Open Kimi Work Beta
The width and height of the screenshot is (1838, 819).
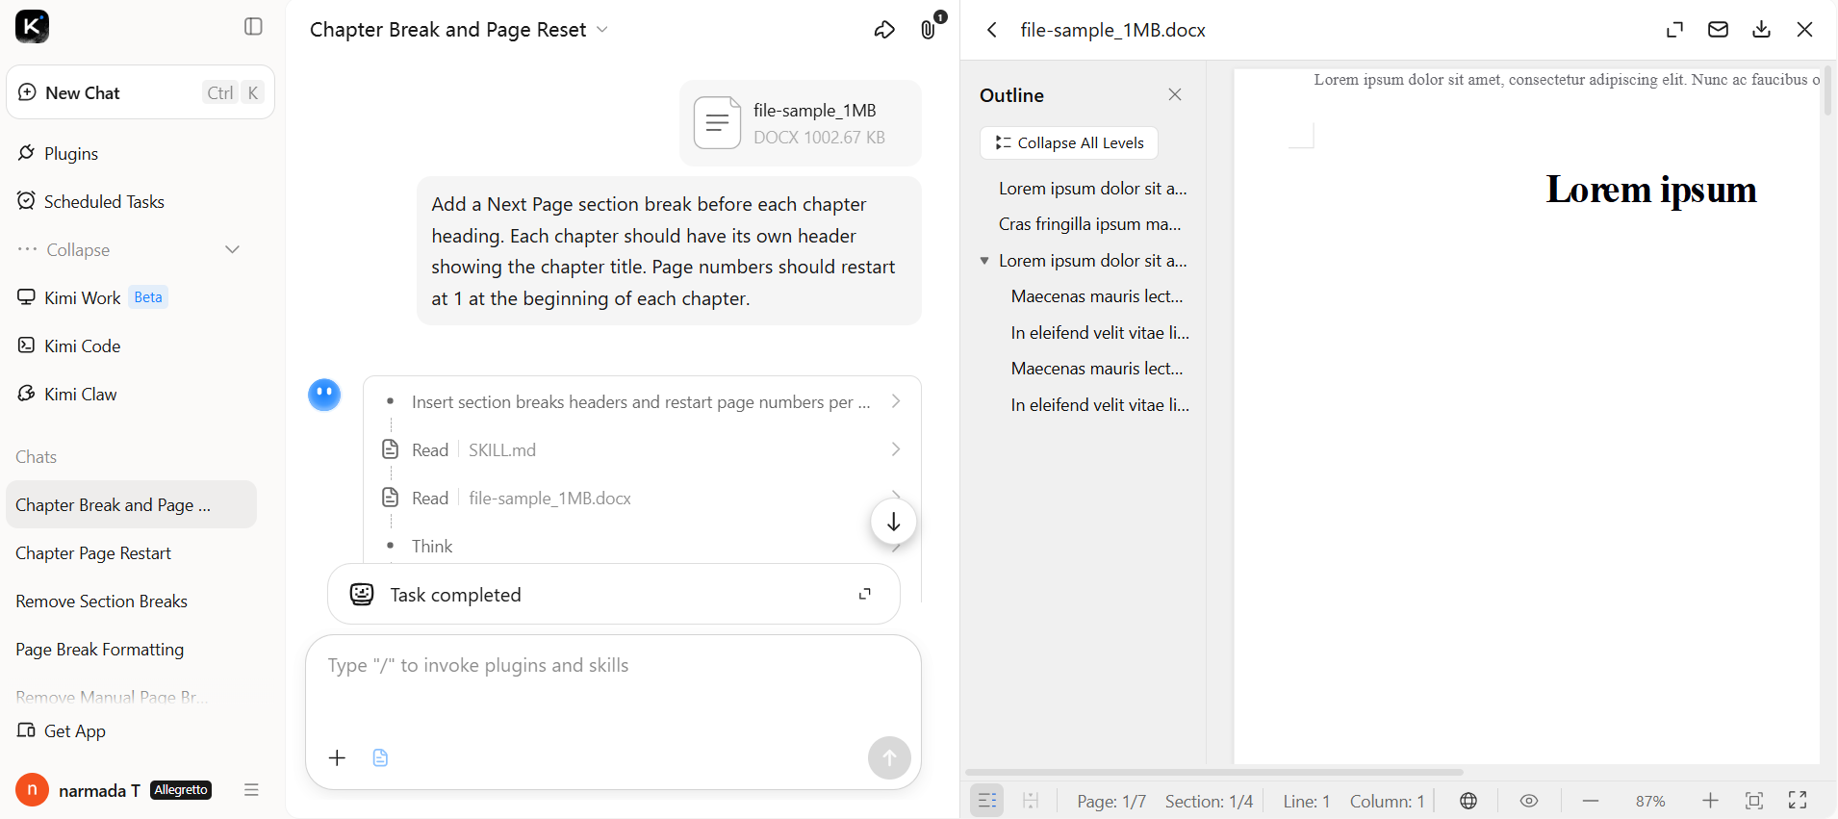[x=92, y=298]
